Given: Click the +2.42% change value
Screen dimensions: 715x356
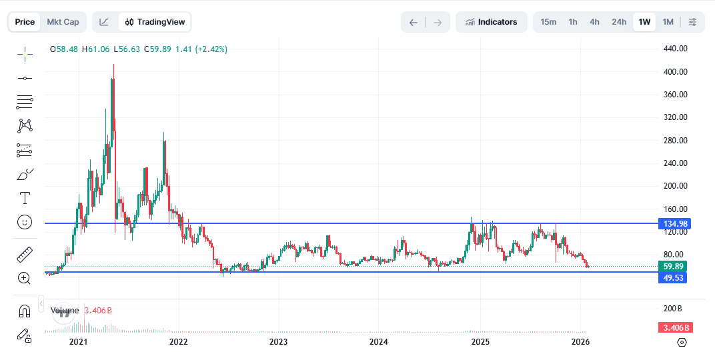Looking at the screenshot, I should click(211, 49).
